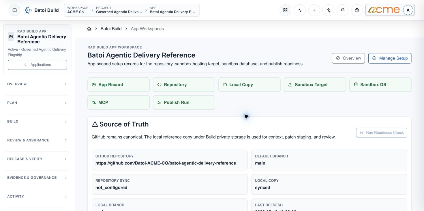Screen dimensions: 424x211
Task: Expand the EVIDENCE & GOVERNANCE section
Action: [37, 178]
